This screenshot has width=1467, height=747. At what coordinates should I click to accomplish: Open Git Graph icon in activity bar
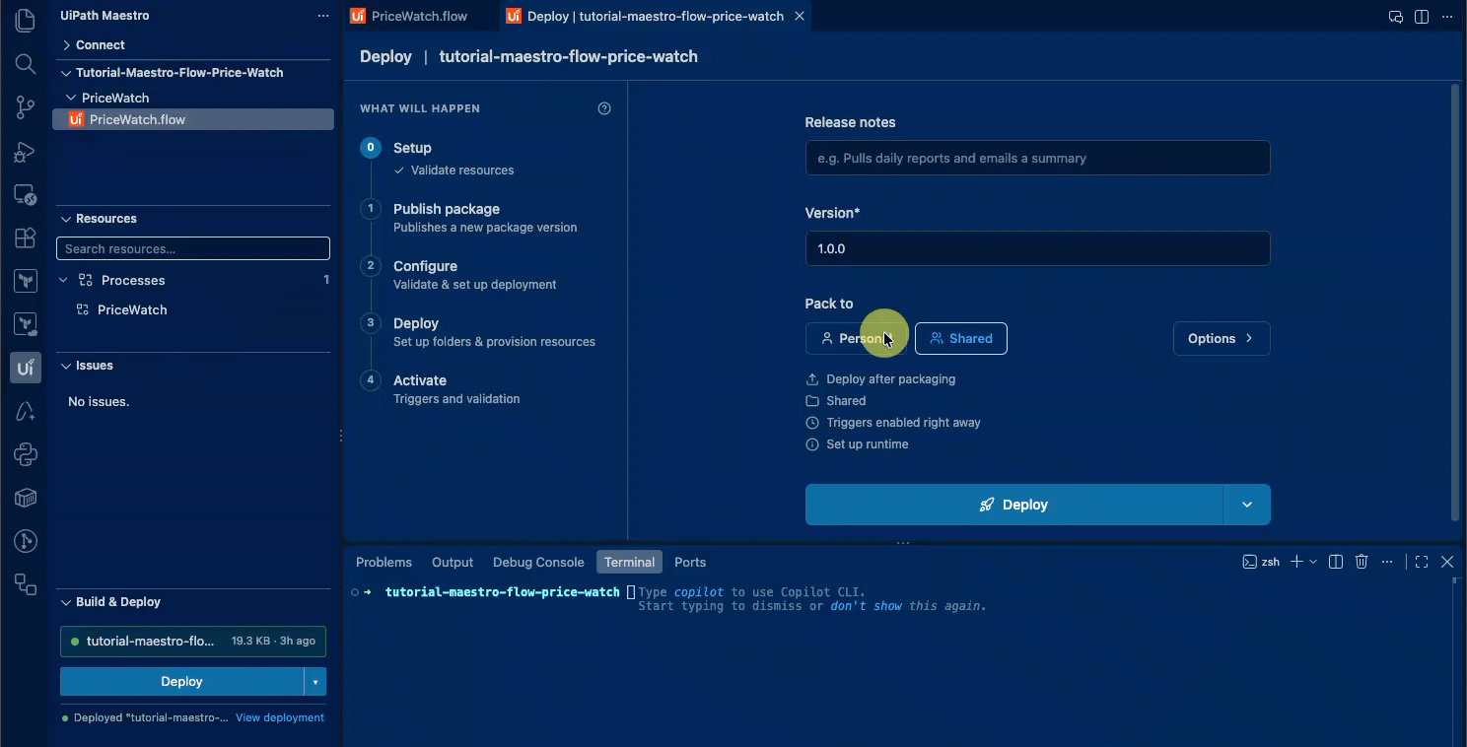coord(26,541)
